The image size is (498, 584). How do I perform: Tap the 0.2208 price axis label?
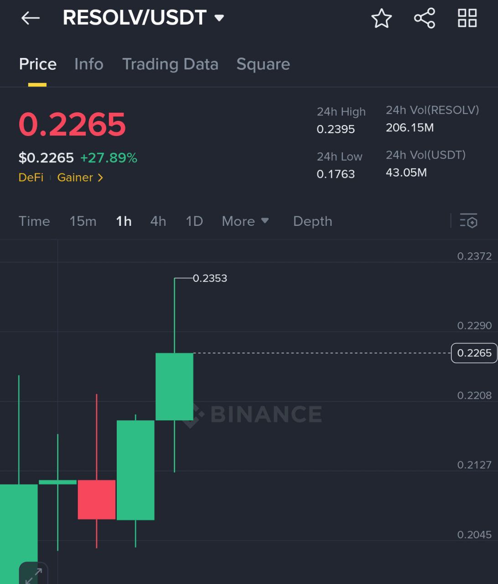coord(474,396)
